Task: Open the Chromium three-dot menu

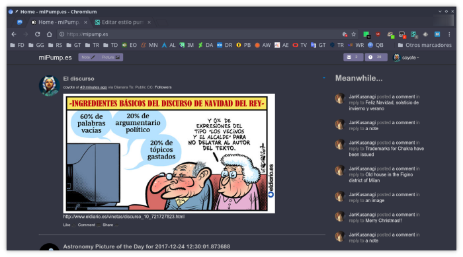Action: [x=449, y=34]
